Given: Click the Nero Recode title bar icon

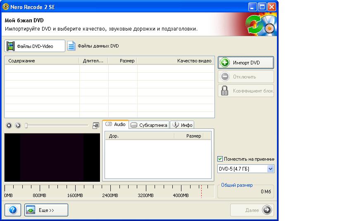Looking at the screenshot, I should coord(5,7).
